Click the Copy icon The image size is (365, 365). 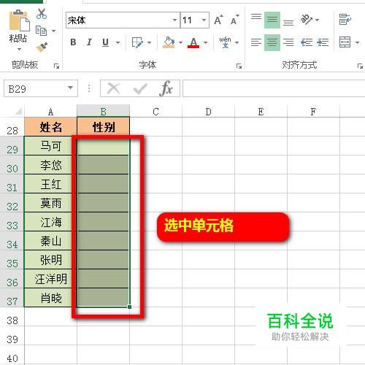pos(41,31)
